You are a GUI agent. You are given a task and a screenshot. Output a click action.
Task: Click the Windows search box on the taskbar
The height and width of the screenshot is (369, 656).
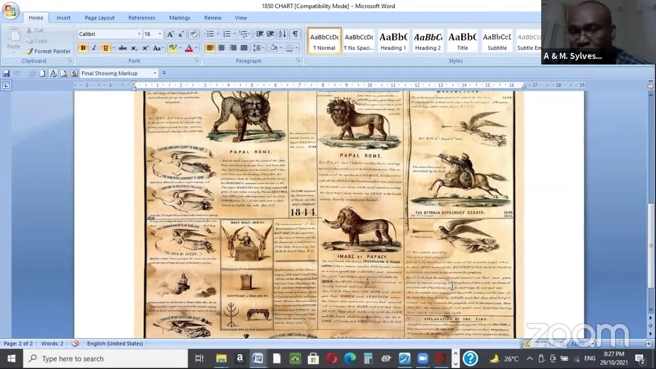(x=105, y=358)
